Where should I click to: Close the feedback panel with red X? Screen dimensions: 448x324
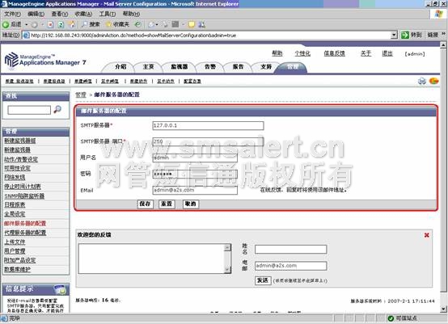(x=427, y=235)
